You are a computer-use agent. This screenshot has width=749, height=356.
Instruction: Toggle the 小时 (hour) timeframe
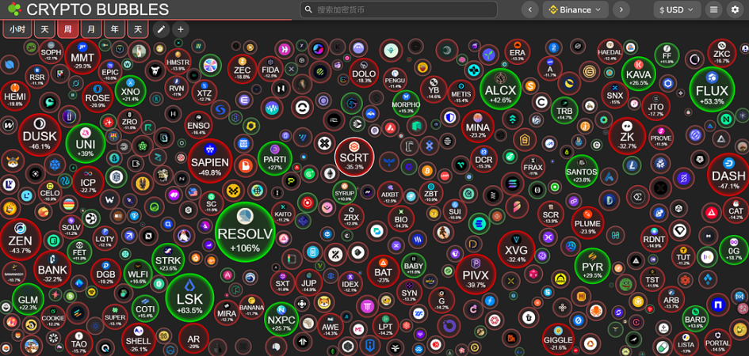point(17,29)
